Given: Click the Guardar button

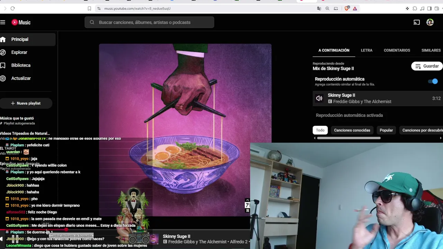Looking at the screenshot, I should coord(427,66).
